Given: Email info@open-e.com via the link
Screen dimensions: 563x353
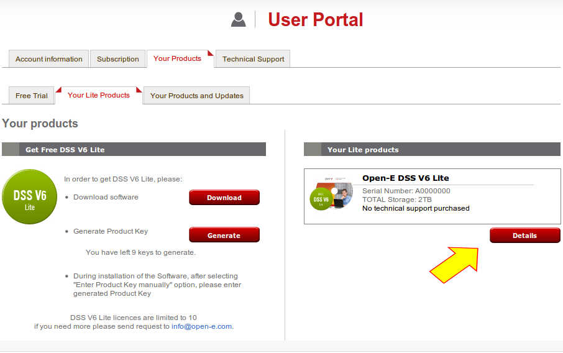Looking at the screenshot, I should 201,326.
